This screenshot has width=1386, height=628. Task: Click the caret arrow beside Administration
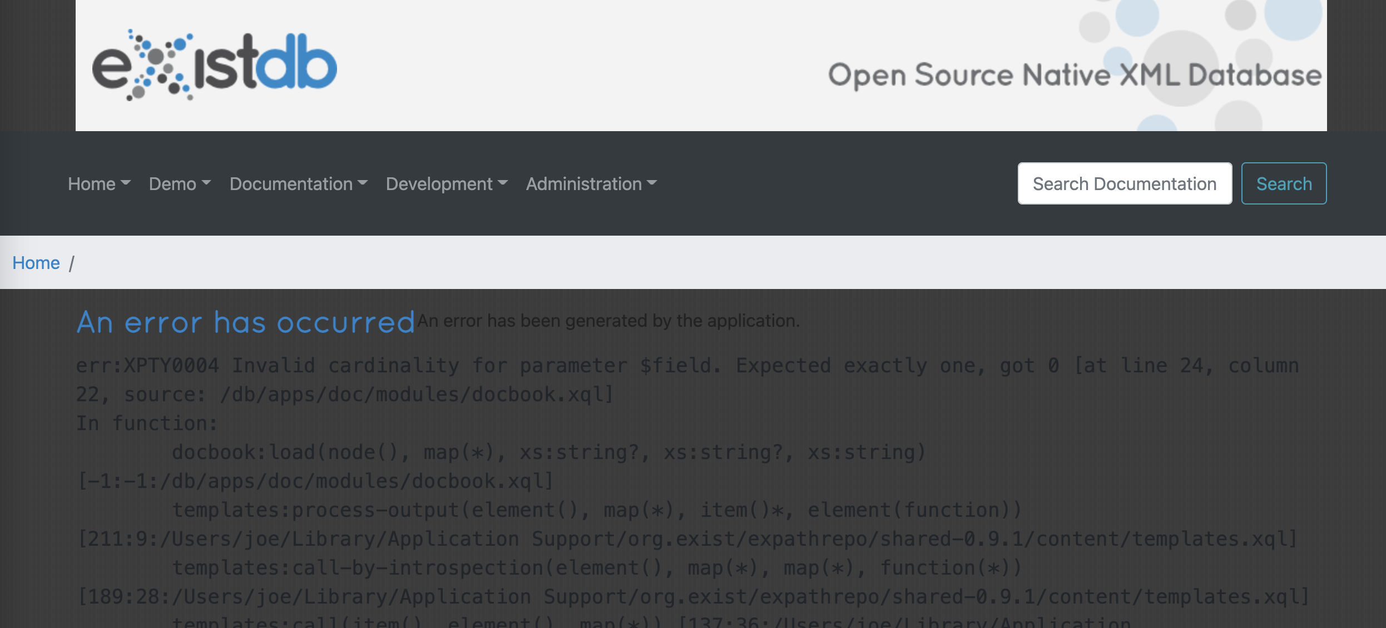652,183
